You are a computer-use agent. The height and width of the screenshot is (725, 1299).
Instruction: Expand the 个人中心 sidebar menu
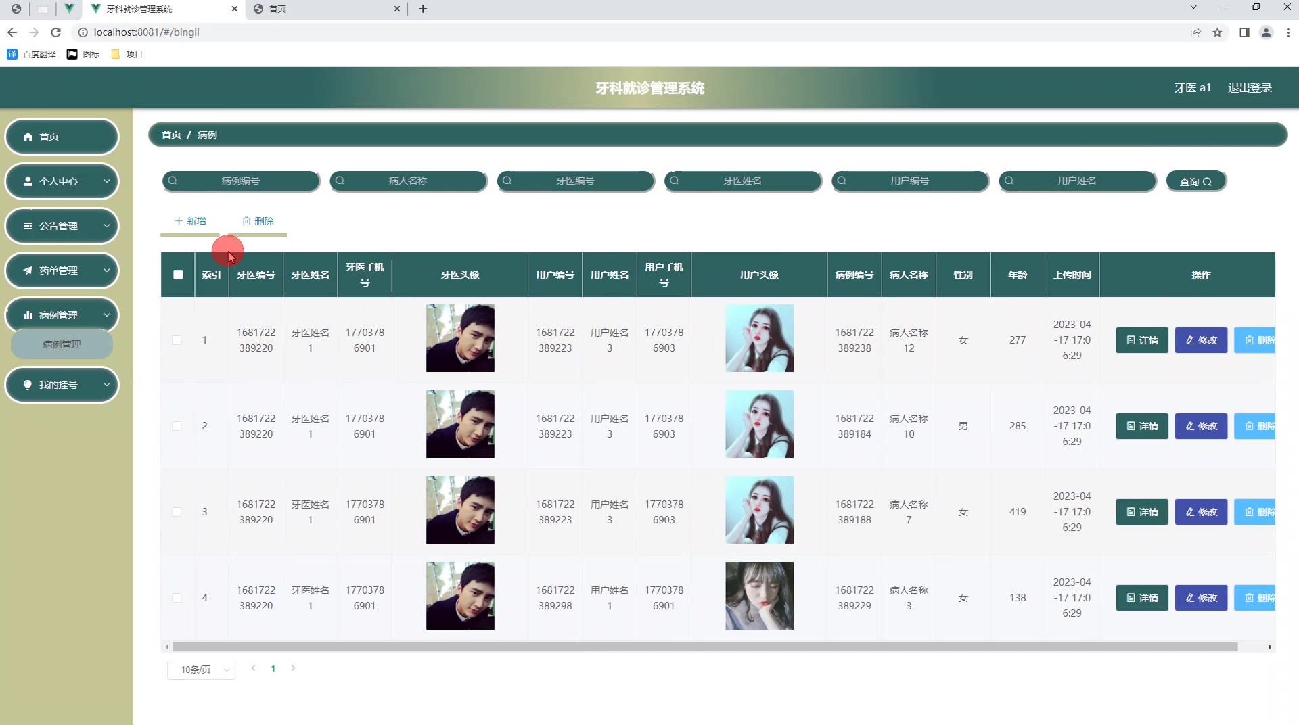(x=62, y=181)
